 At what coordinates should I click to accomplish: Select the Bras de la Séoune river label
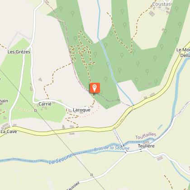coord(112,148)
